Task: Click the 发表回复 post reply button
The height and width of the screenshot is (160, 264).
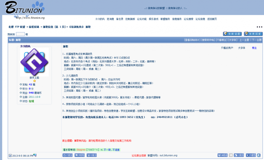Action: pyautogui.click(x=253, y=34)
